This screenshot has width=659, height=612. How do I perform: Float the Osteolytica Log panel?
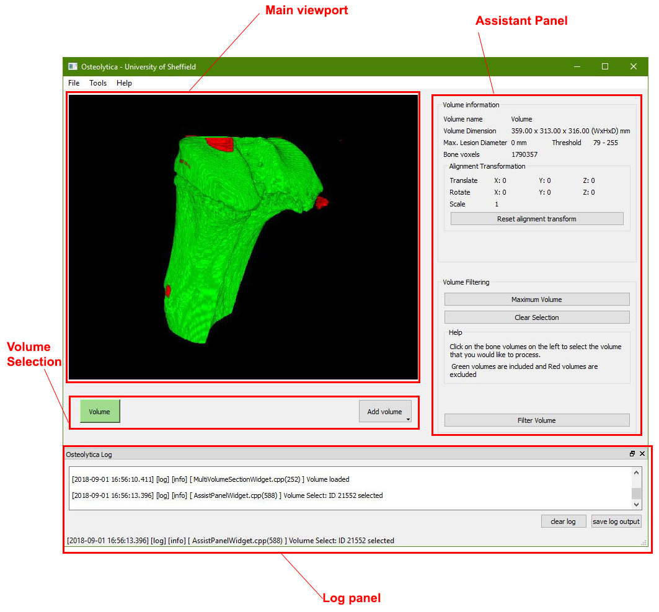click(x=632, y=453)
